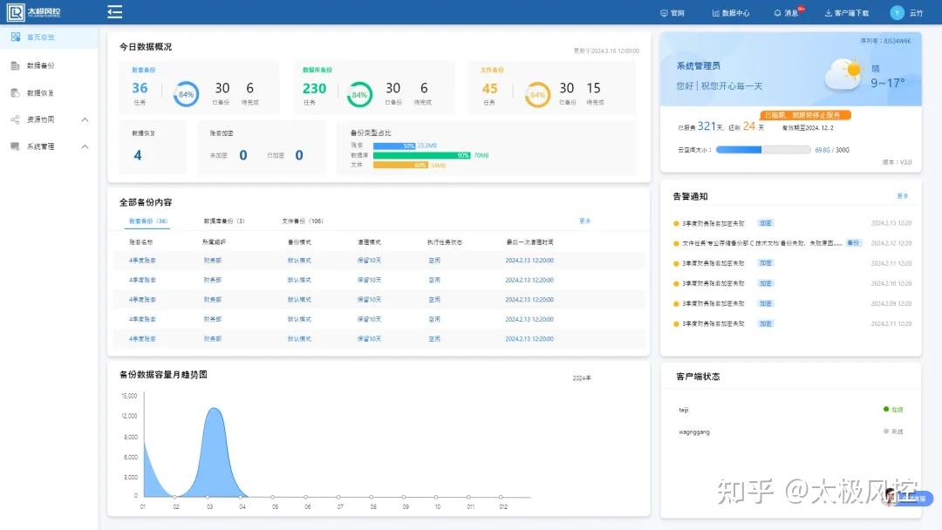Click the 数据恢复 count 4
The height and width of the screenshot is (530, 942).
138,155
